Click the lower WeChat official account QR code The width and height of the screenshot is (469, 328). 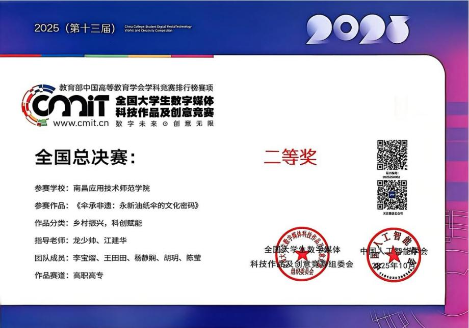(392, 195)
